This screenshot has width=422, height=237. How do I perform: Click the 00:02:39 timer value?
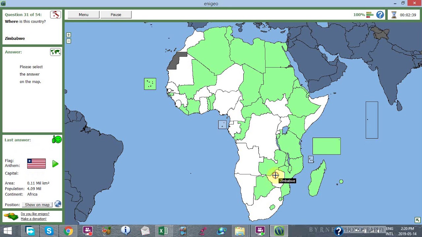point(408,15)
